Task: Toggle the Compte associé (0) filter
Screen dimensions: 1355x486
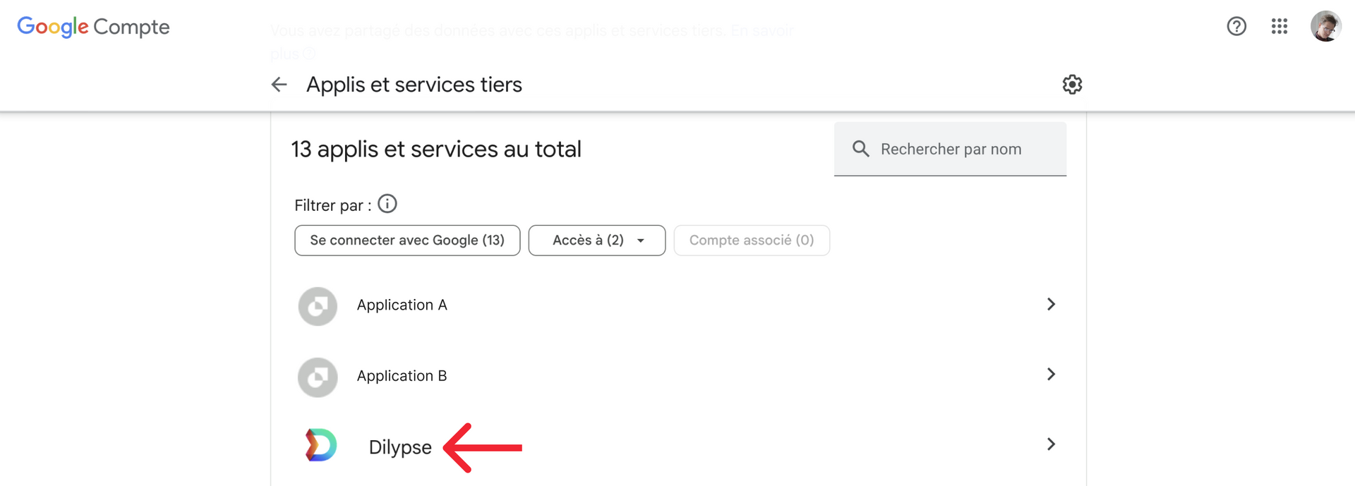Action: [752, 241]
